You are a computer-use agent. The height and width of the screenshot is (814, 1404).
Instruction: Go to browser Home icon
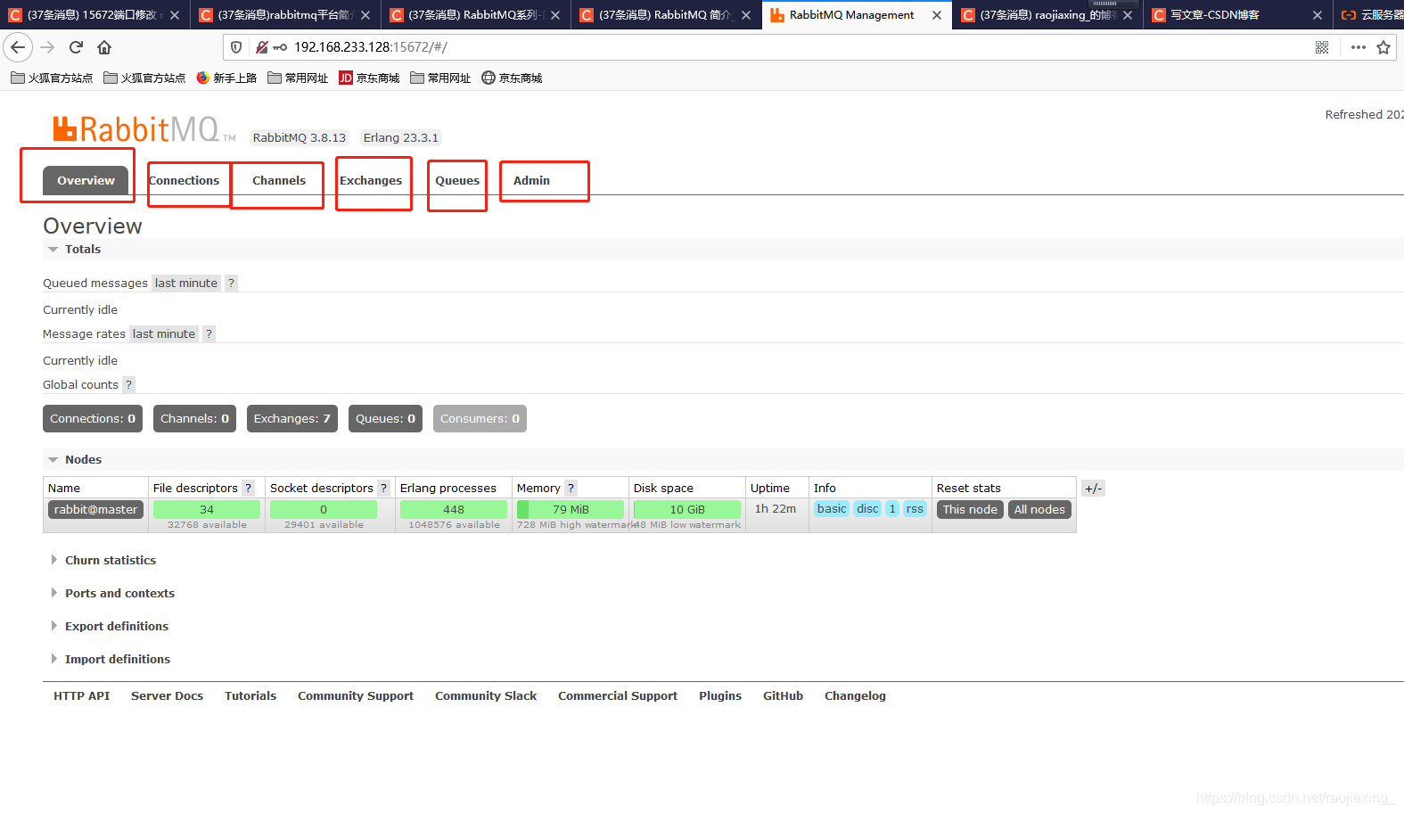(x=104, y=47)
